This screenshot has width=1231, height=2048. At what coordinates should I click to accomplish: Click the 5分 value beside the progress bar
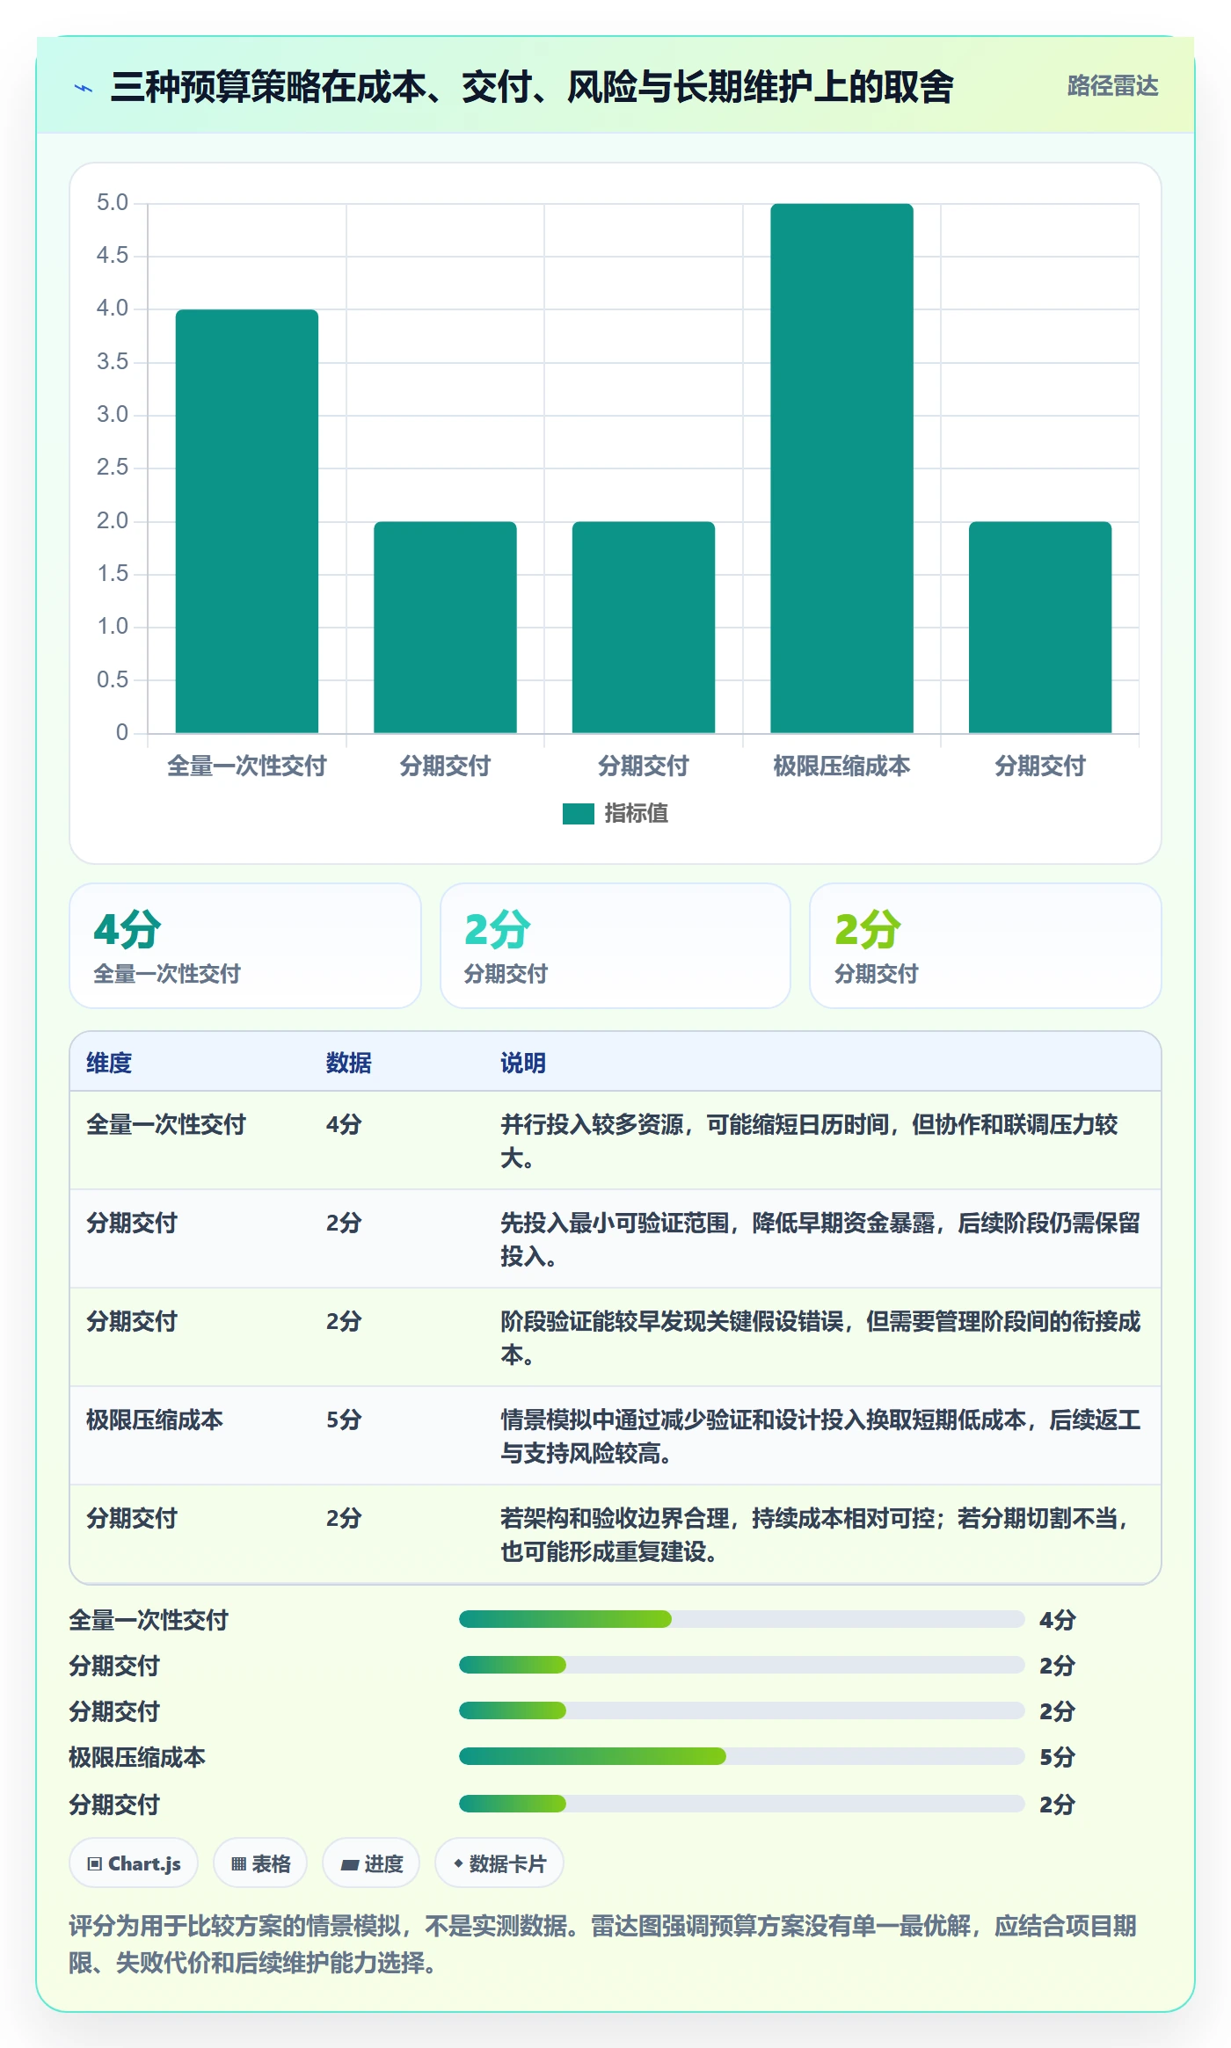1058,1757
